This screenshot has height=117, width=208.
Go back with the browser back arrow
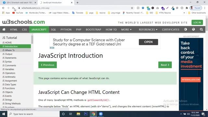3,8
